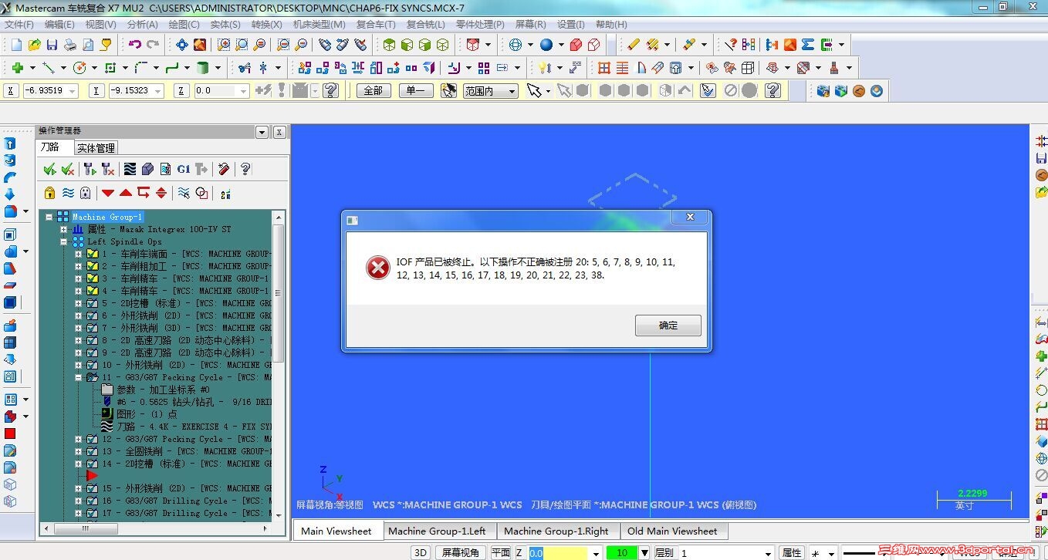Toggle the checkmark on operation 6 外形铣削 (2D)
Viewport: 1048px width, 560px height.
(x=93, y=315)
